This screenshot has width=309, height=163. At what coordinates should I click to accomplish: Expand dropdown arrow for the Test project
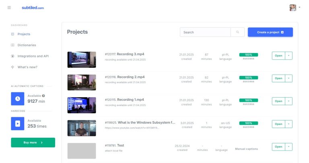(289, 147)
